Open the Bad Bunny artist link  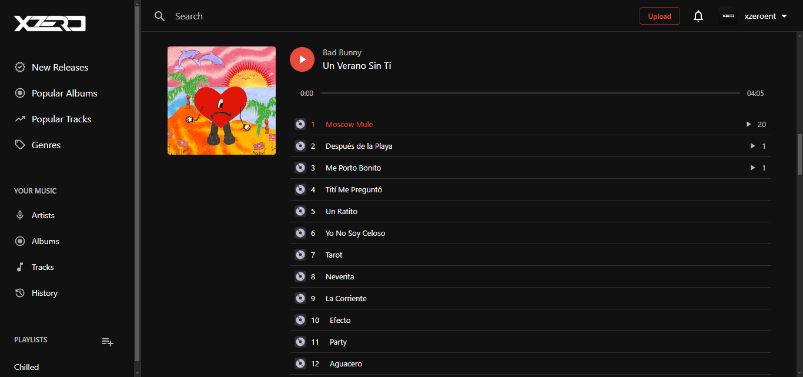coord(342,53)
